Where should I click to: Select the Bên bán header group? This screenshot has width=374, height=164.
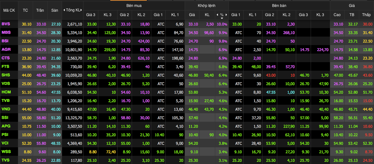(279, 6)
